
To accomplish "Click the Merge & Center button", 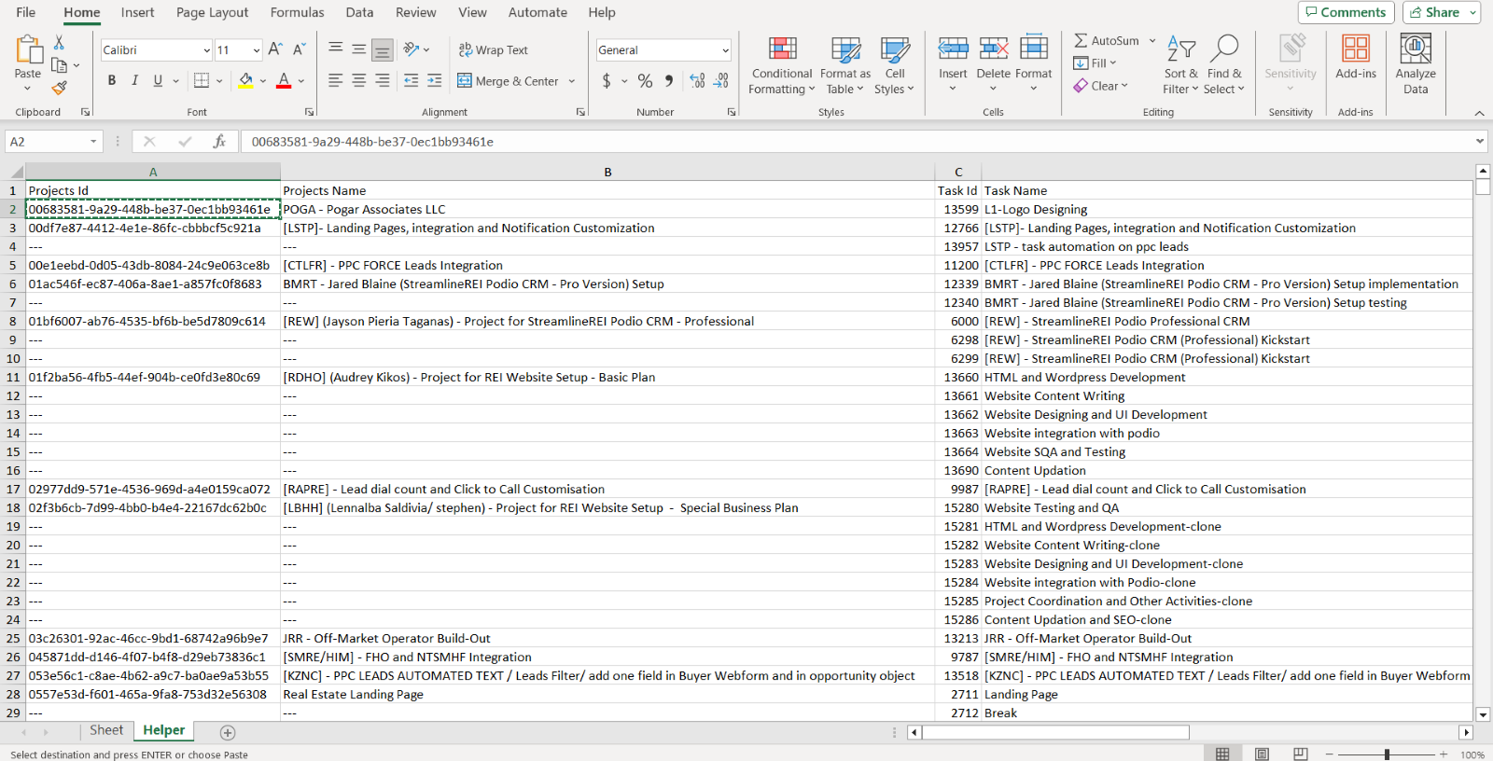I will click(x=508, y=81).
